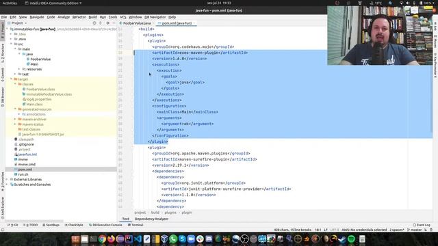Click the tool windows quick access icon in status bar corner

(x=3, y=230)
